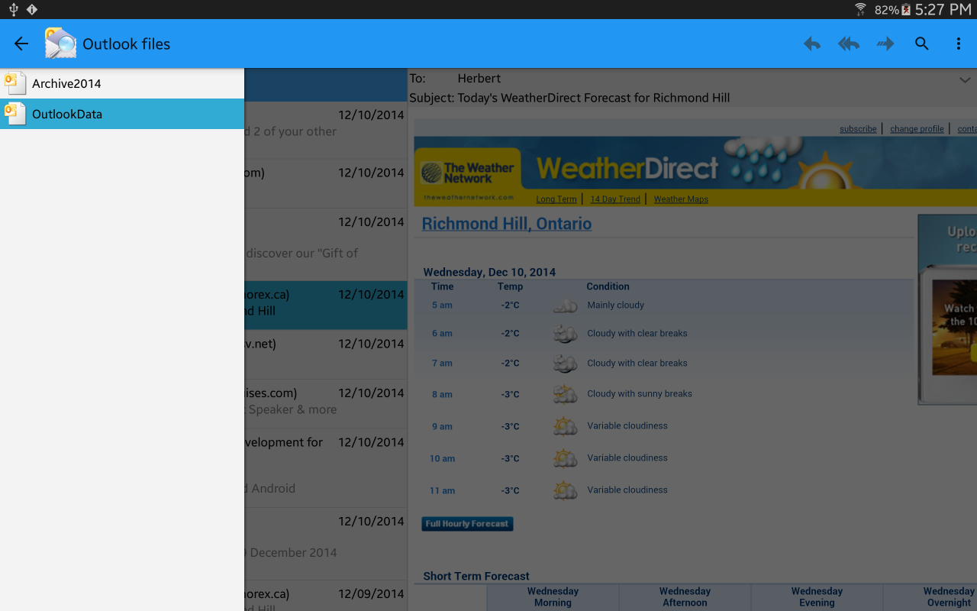The width and height of the screenshot is (977, 611).
Task: Reply all to the message
Action: 849,44
